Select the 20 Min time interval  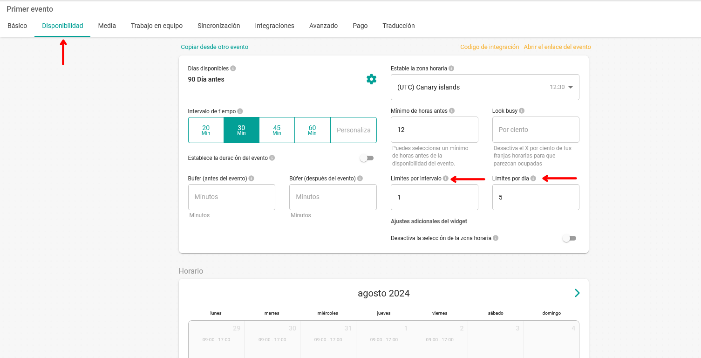pos(206,130)
